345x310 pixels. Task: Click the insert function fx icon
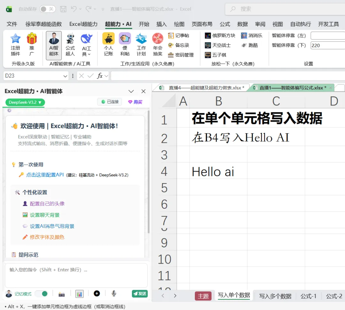(100, 76)
